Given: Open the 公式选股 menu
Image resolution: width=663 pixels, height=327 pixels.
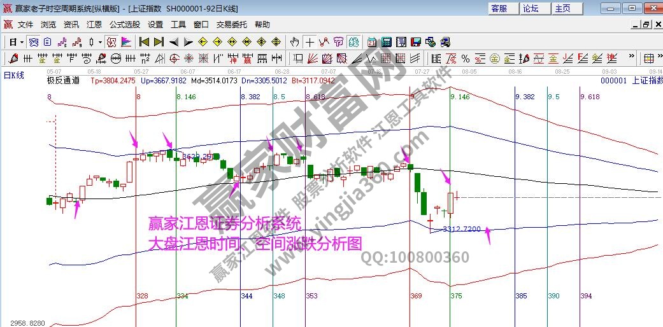Looking at the screenshot, I should coord(124,24).
